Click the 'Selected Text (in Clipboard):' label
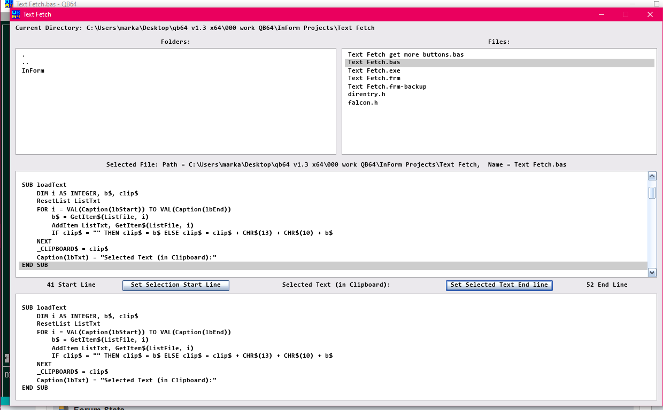Image resolution: width=663 pixels, height=410 pixels. 336,285
